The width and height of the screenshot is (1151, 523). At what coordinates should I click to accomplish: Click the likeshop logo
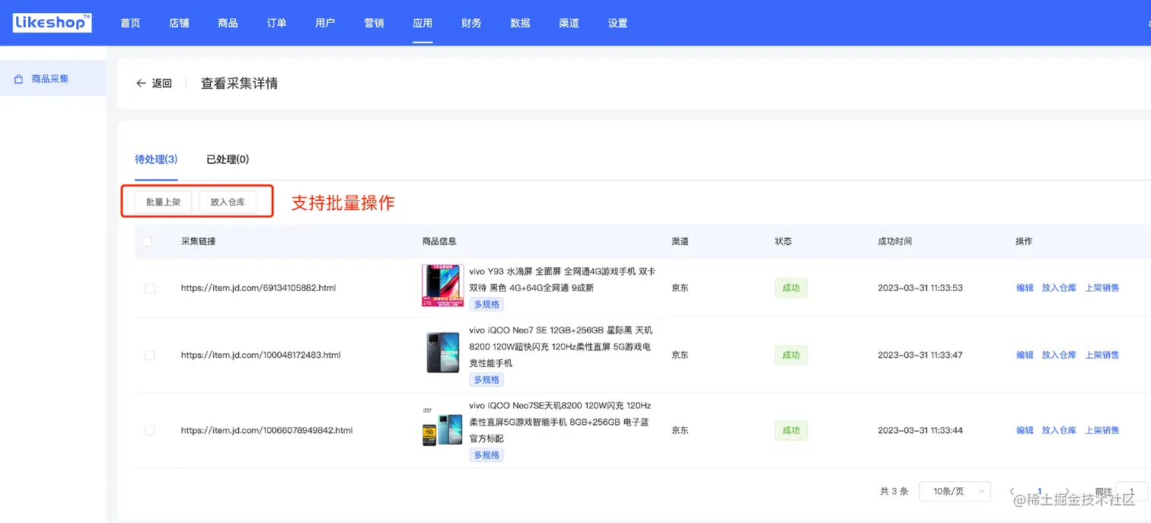coord(53,23)
